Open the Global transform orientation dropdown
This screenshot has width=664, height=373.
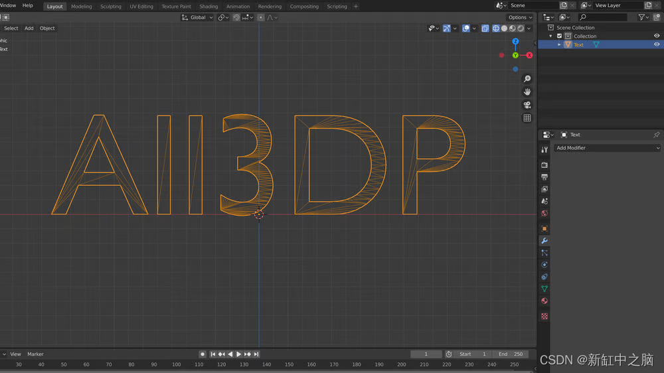pyautogui.click(x=197, y=17)
